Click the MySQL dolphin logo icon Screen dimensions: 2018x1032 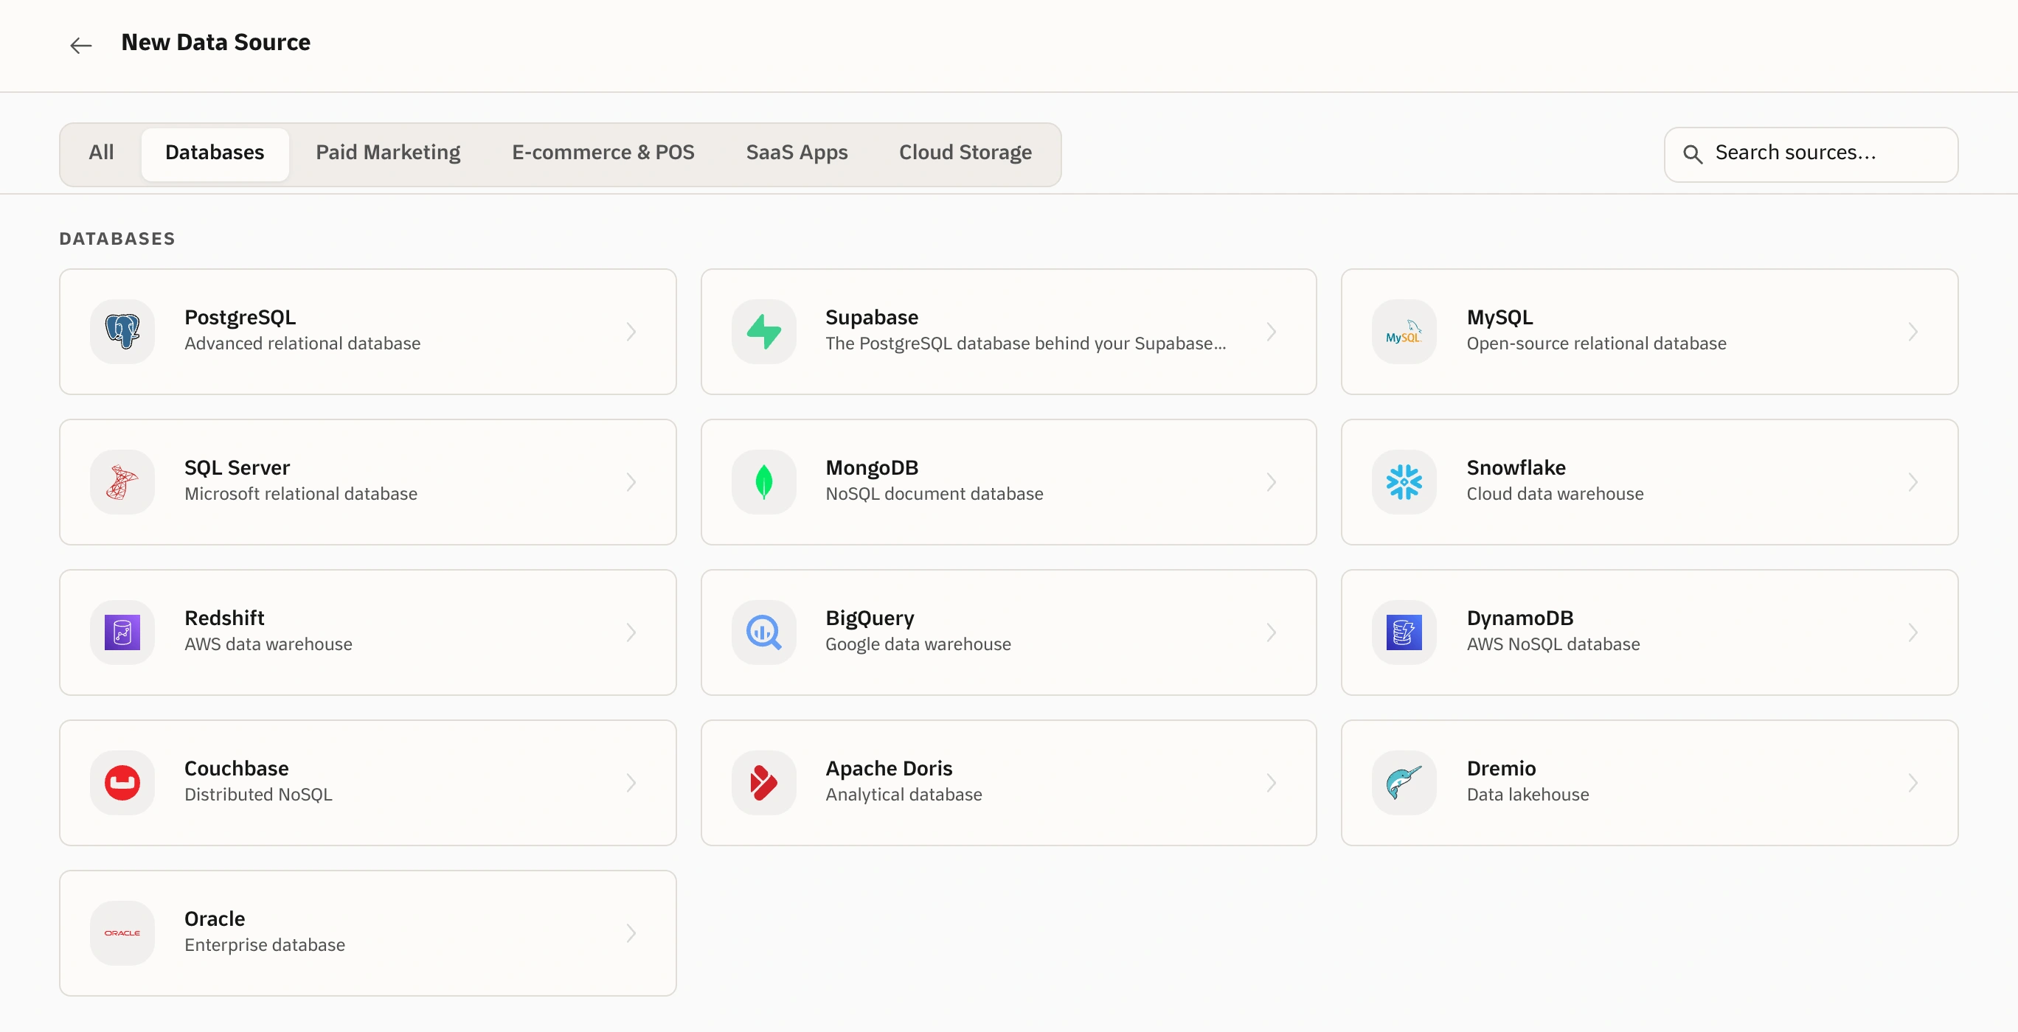click(x=1404, y=331)
